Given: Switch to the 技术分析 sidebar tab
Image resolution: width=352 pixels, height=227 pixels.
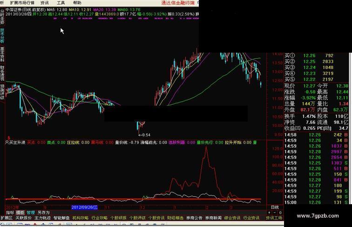Looking at the screenshot, I should tap(2, 35).
